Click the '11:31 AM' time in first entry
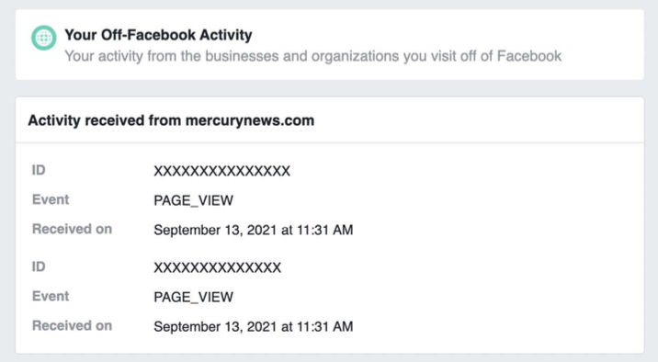658x362 pixels. point(324,230)
